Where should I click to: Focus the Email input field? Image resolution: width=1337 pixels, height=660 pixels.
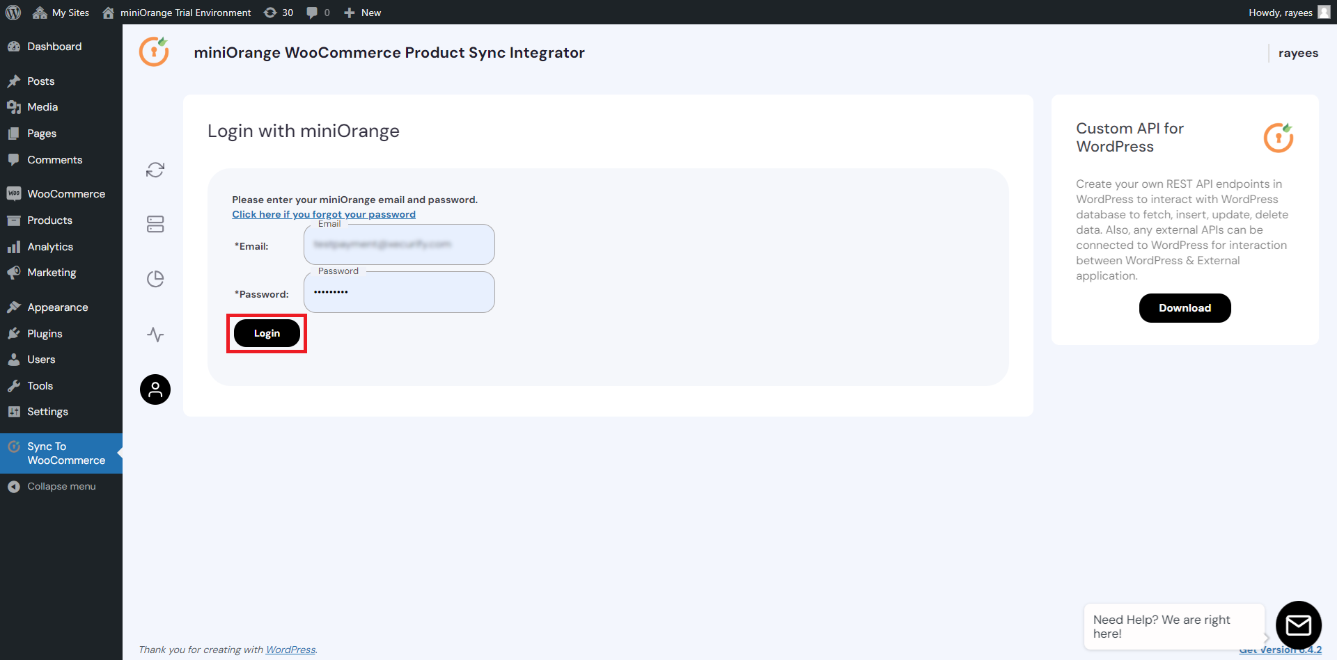click(399, 244)
